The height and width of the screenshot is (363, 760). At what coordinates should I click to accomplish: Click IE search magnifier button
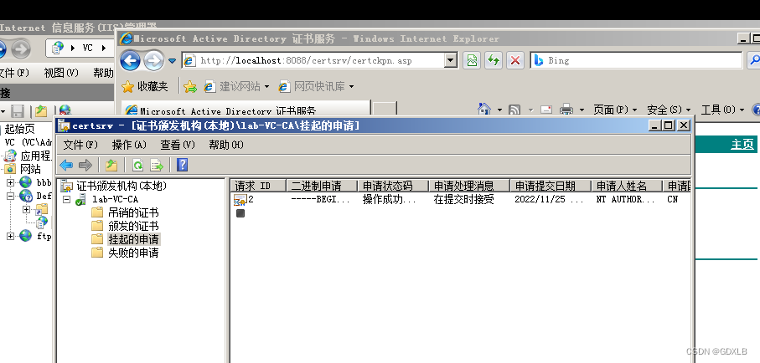(754, 60)
